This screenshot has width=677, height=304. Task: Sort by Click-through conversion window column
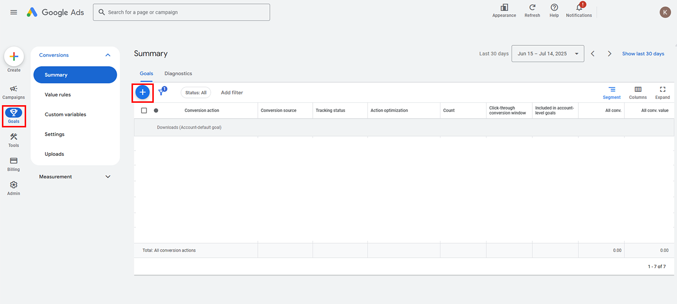point(508,111)
